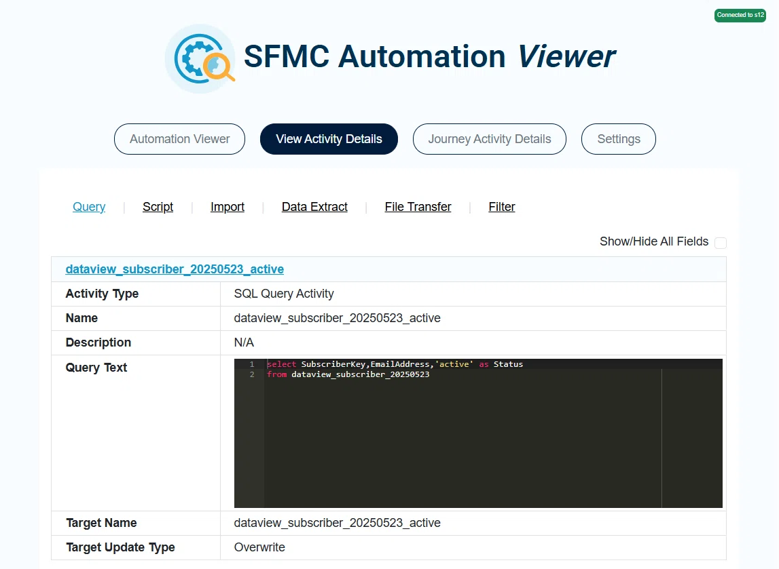Click 'from dataview_subscriber_20250523' query line

348,374
